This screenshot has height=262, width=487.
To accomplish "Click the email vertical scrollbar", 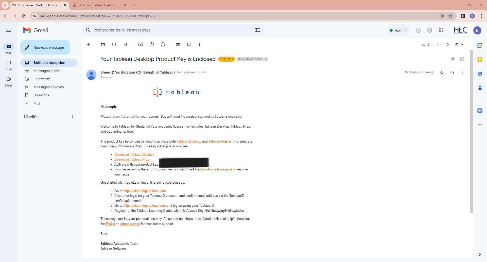I will 471,132.
